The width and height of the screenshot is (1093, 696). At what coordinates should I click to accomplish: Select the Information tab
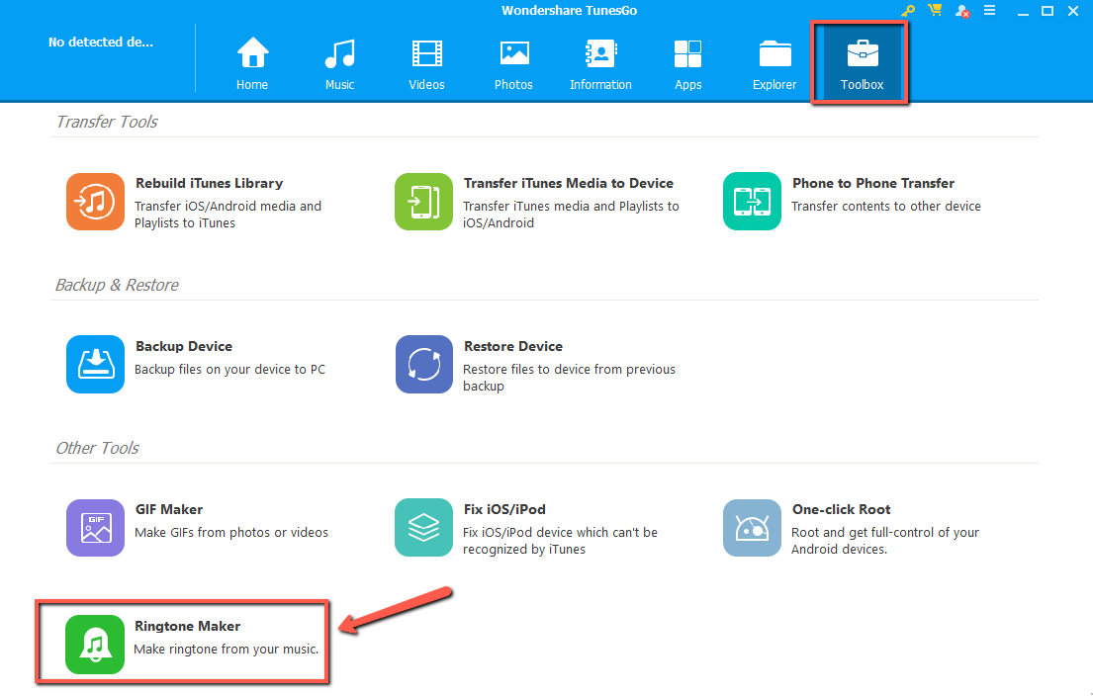click(x=600, y=64)
